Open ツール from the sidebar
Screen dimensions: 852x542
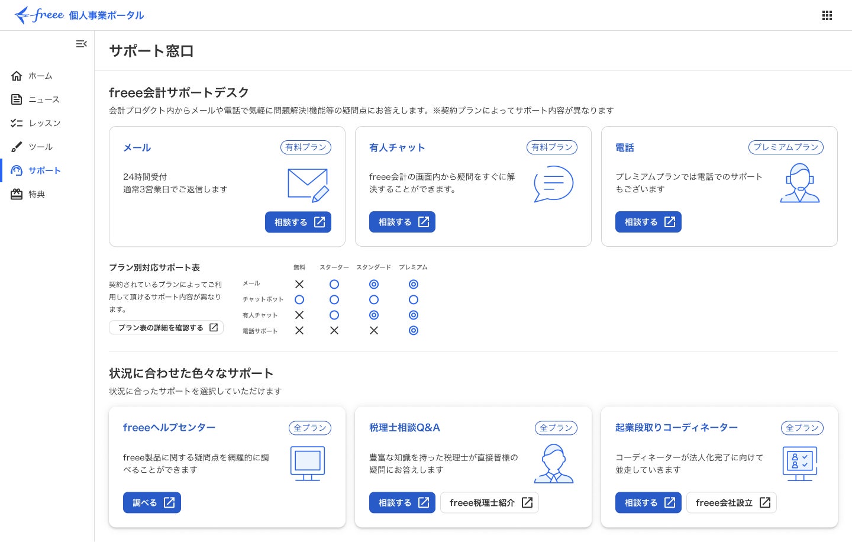coord(47,147)
